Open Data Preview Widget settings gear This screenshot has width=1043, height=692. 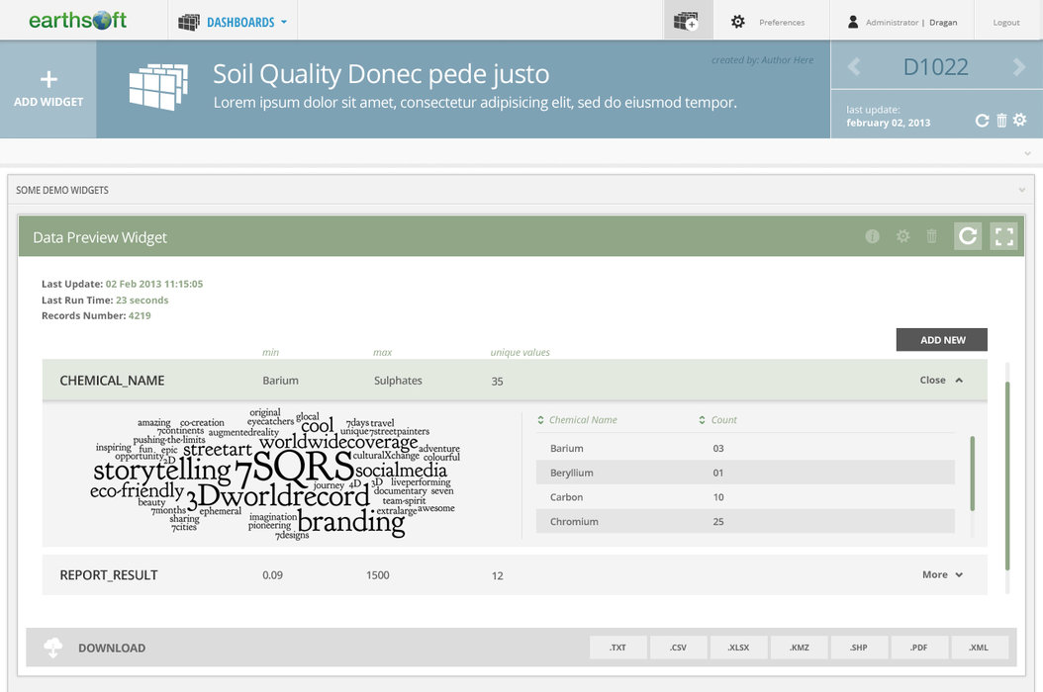click(902, 236)
